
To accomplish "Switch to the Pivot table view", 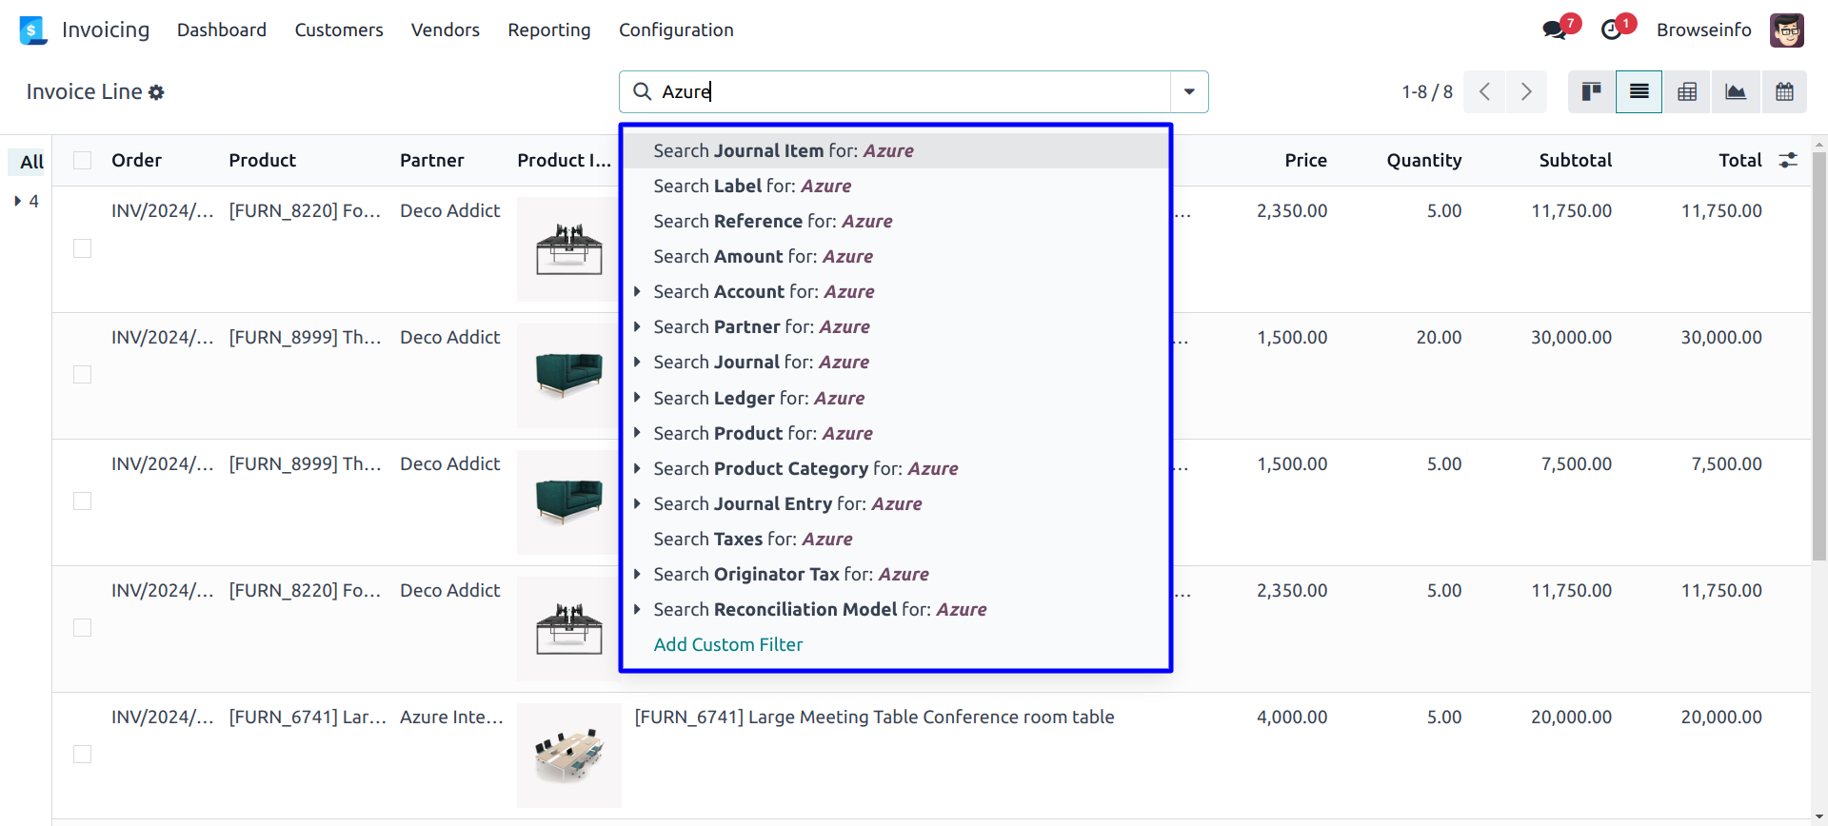I will pyautogui.click(x=1687, y=92).
